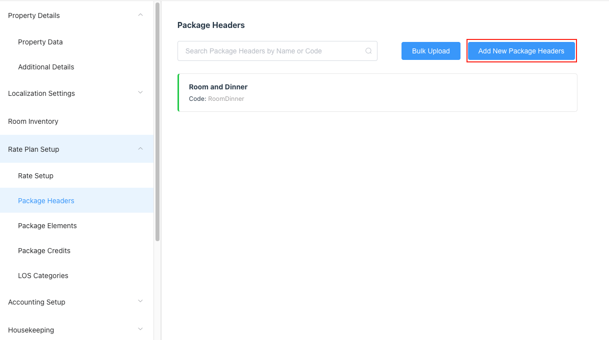Open Property Data in the sidebar
The height and width of the screenshot is (340, 609).
(x=40, y=42)
